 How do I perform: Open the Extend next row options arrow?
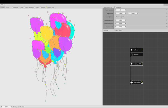click(167, 27)
